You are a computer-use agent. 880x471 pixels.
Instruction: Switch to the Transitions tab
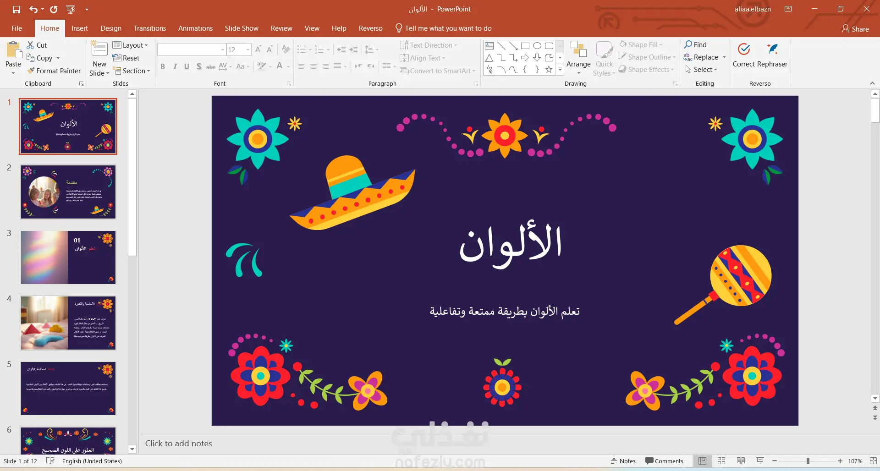(150, 28)
